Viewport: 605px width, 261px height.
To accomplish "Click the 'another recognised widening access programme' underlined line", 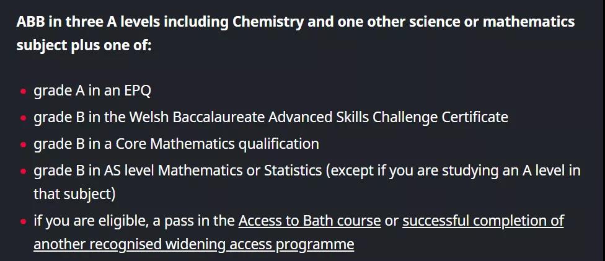I will [193, 244].
